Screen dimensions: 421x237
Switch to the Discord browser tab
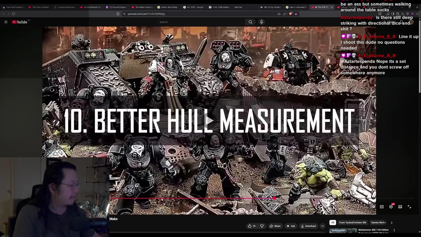click(117, 7)
